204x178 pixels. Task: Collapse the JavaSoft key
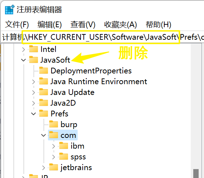[x=23, y=60]
